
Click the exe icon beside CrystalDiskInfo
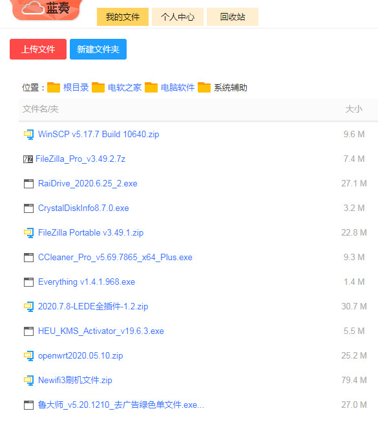point(28,208)
